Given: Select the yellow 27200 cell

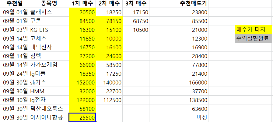Looking at the screenshot, I should [x=82, y=56].
